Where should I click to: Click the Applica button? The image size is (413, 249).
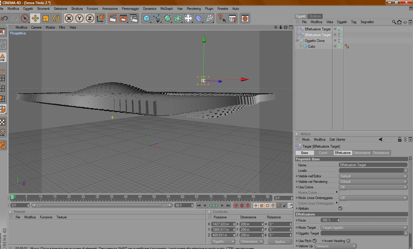(280, 242)
